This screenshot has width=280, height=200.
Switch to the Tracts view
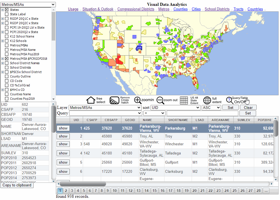[238, 9]
